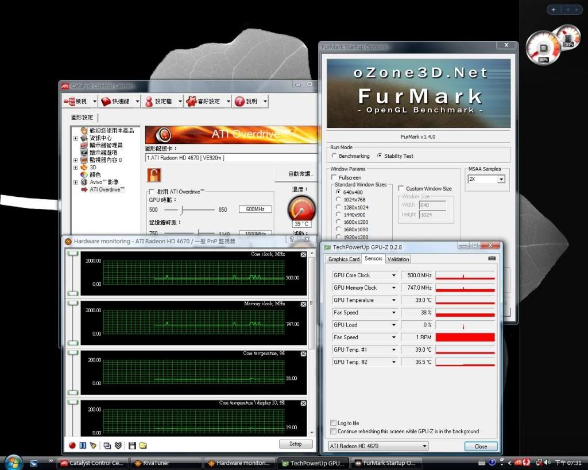
Task: Click the Windows Start orb
Action: [x=13, y=463]
